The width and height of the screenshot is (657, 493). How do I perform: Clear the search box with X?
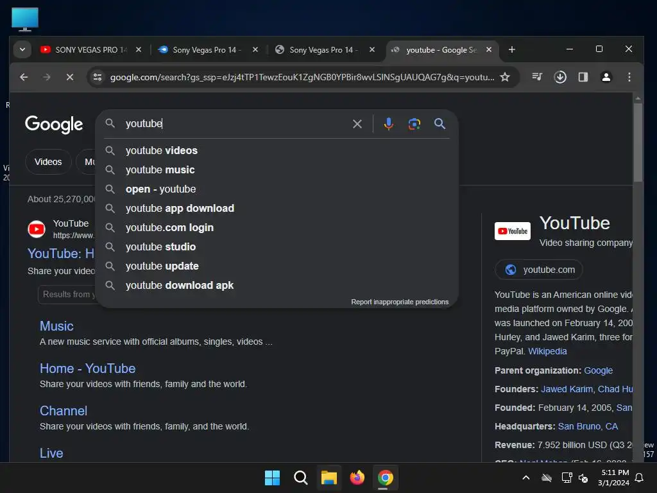[x=357, y=124]
